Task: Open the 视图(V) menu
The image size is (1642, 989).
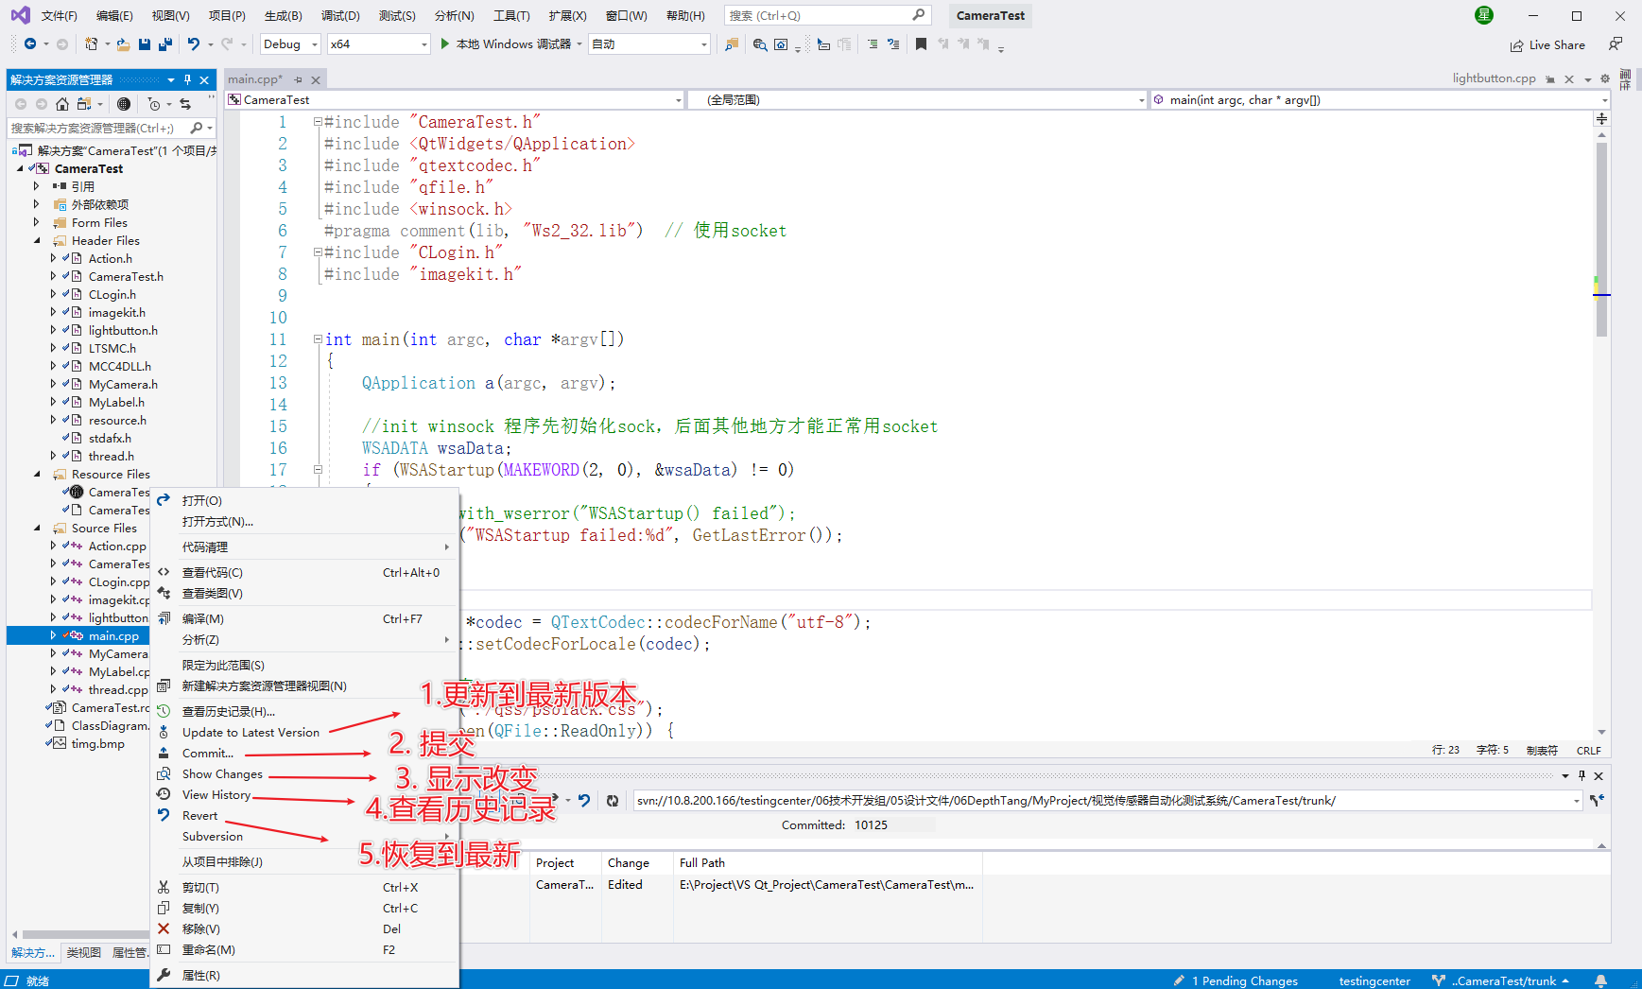Action: pos(168,15)
